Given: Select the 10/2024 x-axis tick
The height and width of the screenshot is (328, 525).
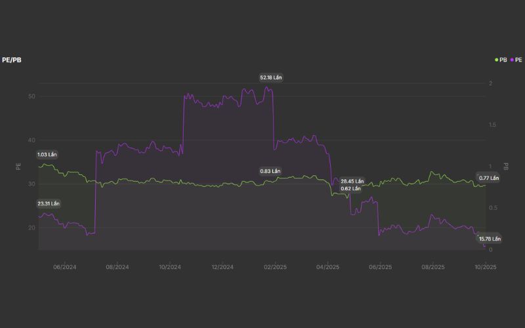Looking at the screenshot, I should [170, 267].
